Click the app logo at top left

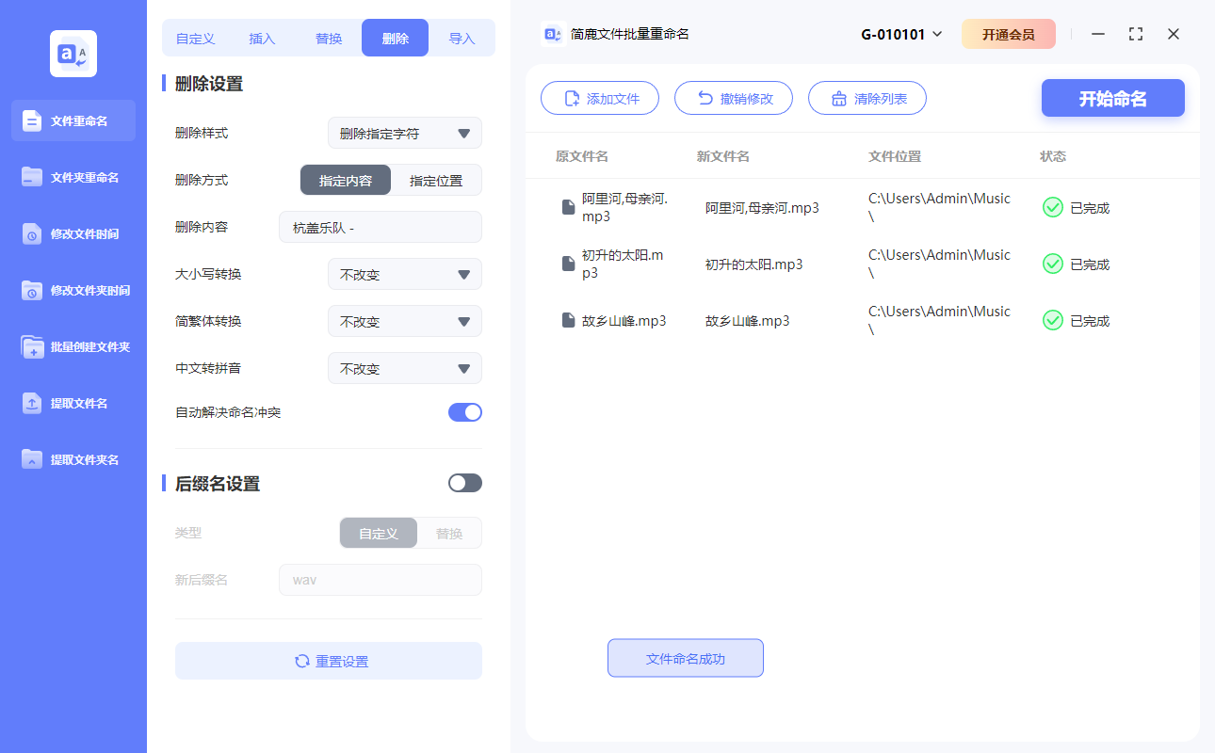coord(73,54)
